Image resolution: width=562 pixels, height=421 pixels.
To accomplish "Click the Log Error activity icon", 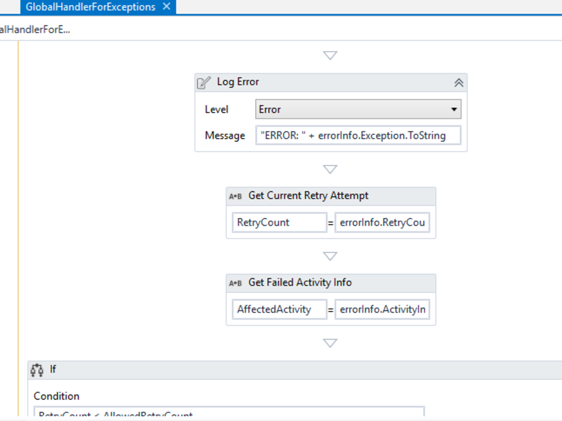I will (x=204, y=82).
